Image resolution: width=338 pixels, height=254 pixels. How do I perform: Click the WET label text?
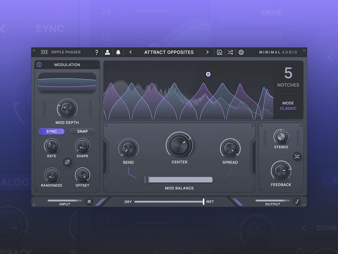click(210, 202)
